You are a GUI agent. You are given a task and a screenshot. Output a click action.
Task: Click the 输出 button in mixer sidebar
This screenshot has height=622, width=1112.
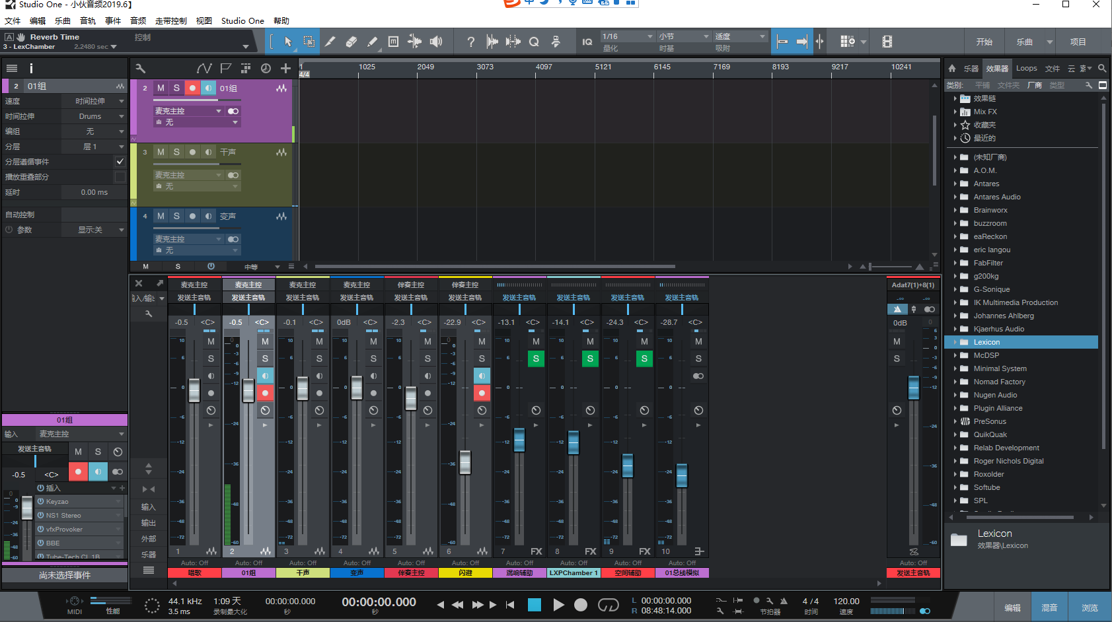tap(149, 523)
